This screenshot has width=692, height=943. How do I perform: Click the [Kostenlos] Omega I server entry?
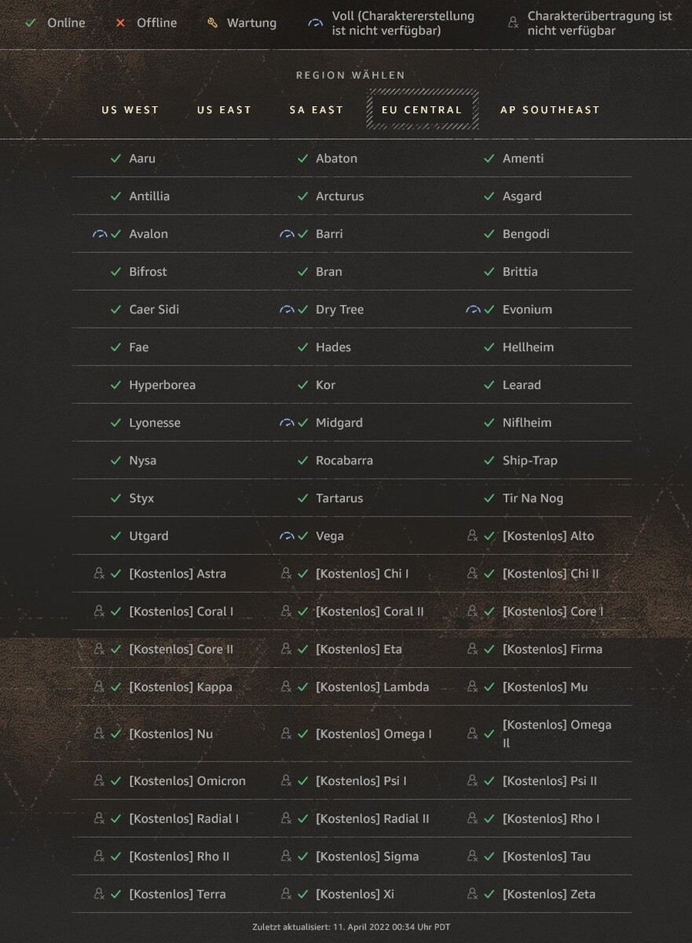(x=374, y=734)
